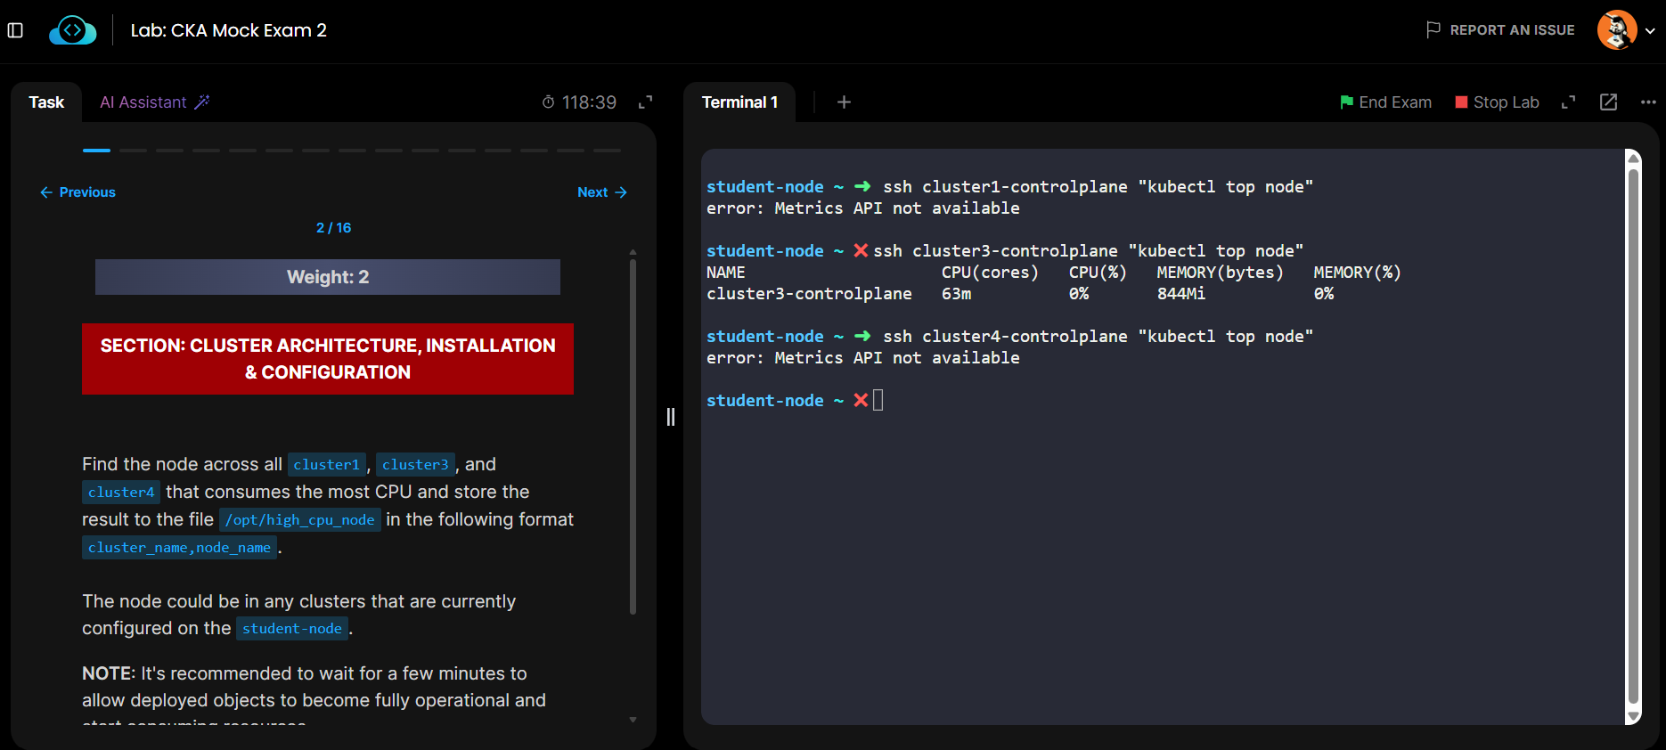Add a new terminal tab
Screen dimensions: 1666x750
[x=844, y=102]
